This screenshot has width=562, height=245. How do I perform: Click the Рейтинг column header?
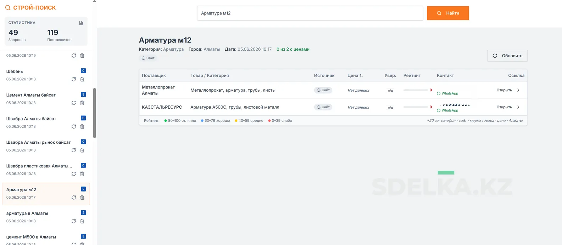point(412,75)
